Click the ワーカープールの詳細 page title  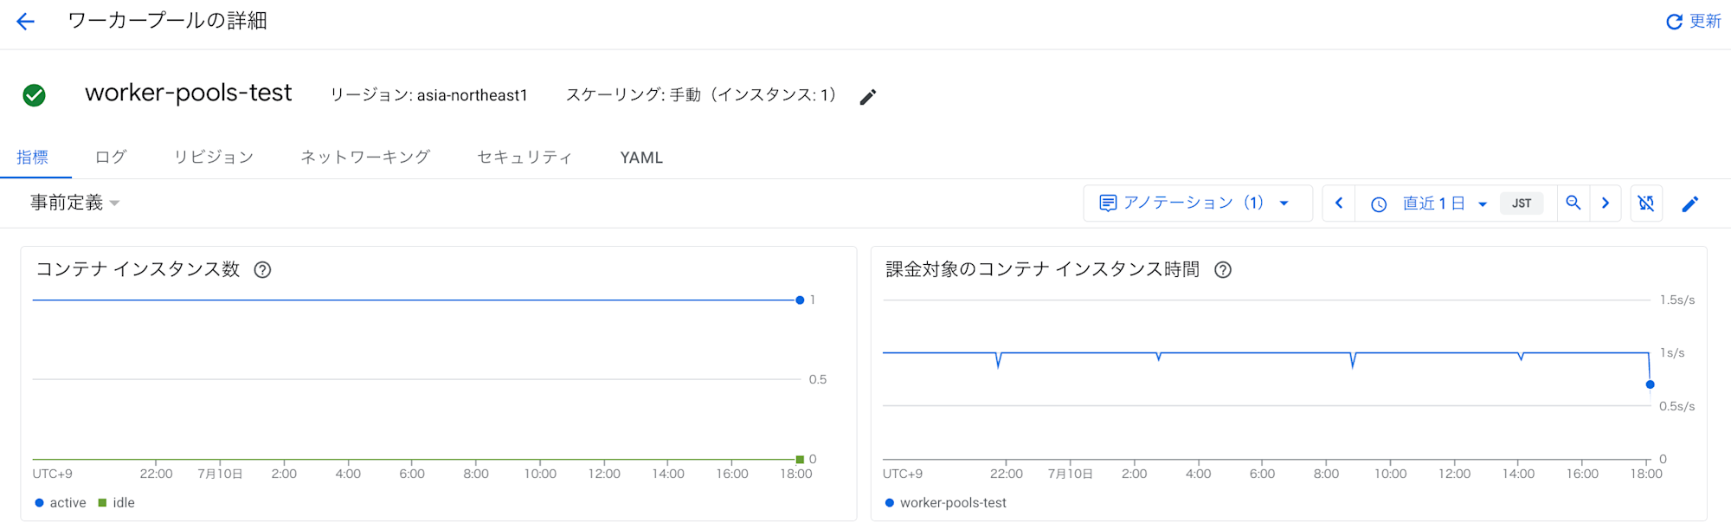(x=167, y=21)
